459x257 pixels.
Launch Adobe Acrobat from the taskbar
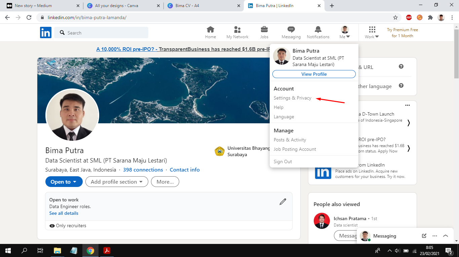coord(107,250)
